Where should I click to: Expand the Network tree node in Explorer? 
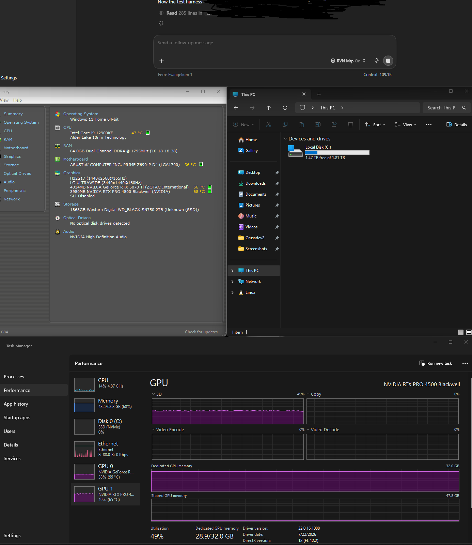233,282
